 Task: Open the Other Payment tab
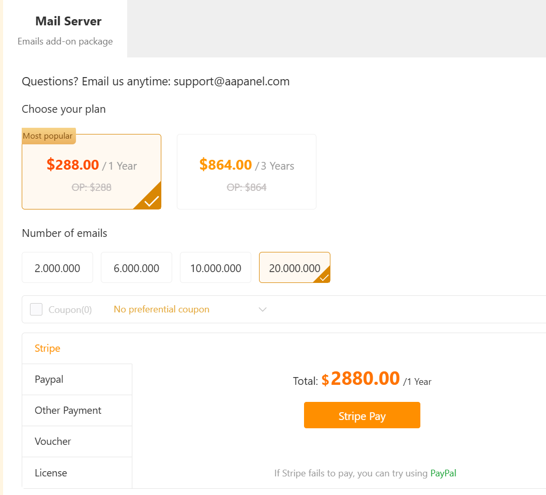point(68,410)
